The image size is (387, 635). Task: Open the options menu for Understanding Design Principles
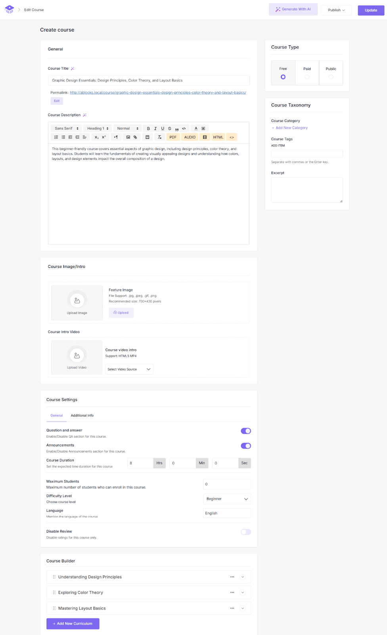[232, 577]
